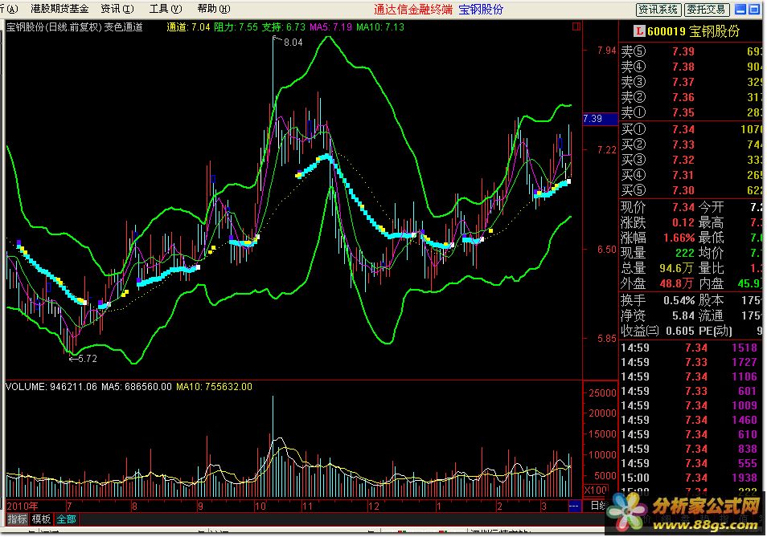Click the blue dashed button on time axis
The width and height of the screenshot is (767, 537).
[574, 506]
